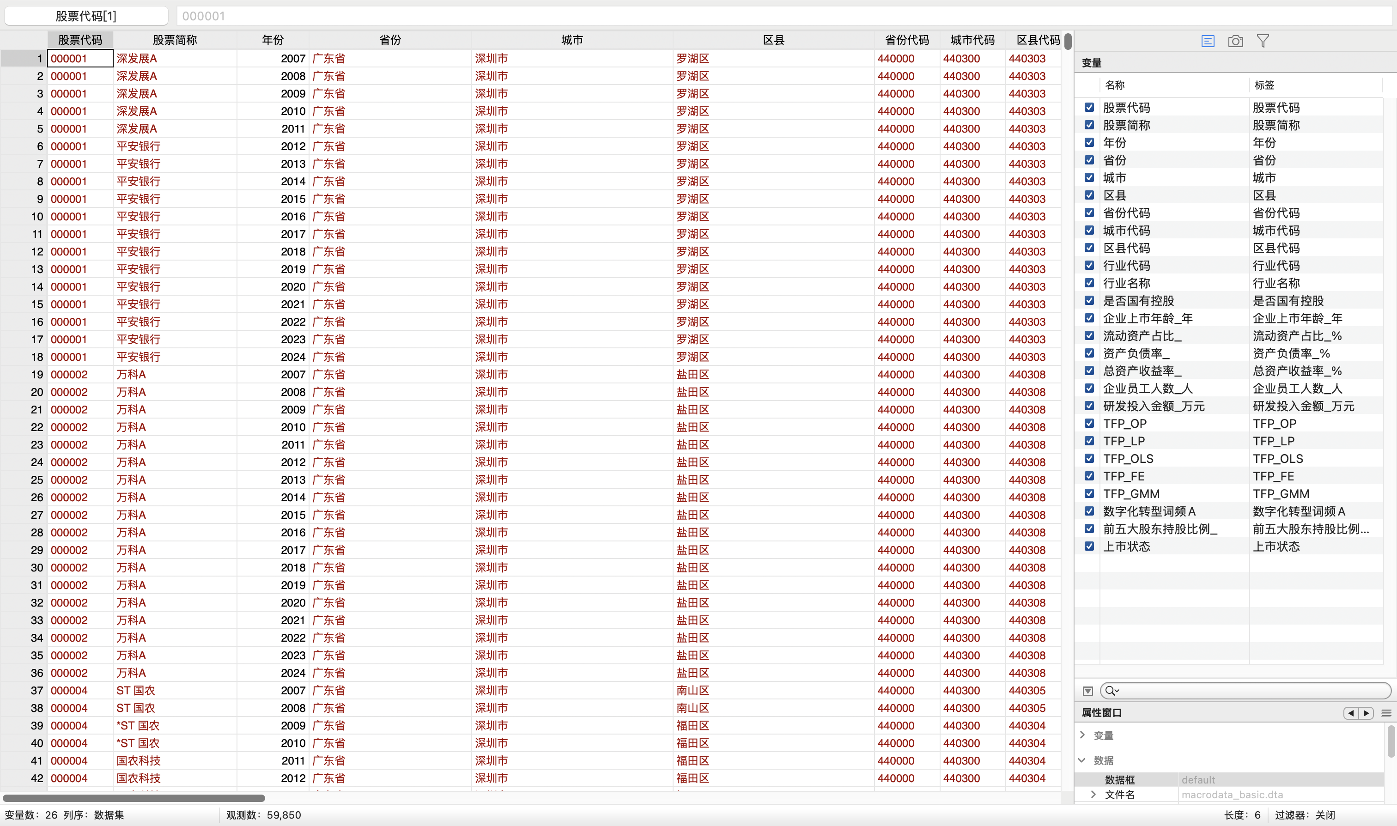Uncheck the 上市状态 variable checkbox

point(1089,546)
